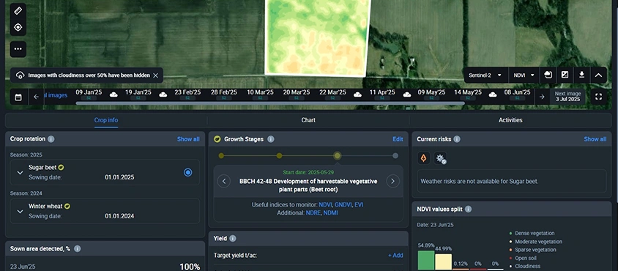This screenshot has width=618, height=271.
Task: Switch to the Crop info tab
Action: tap(106, 120)
